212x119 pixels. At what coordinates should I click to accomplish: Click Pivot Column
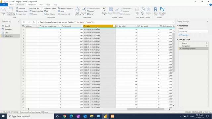click(x=49, y=14)
